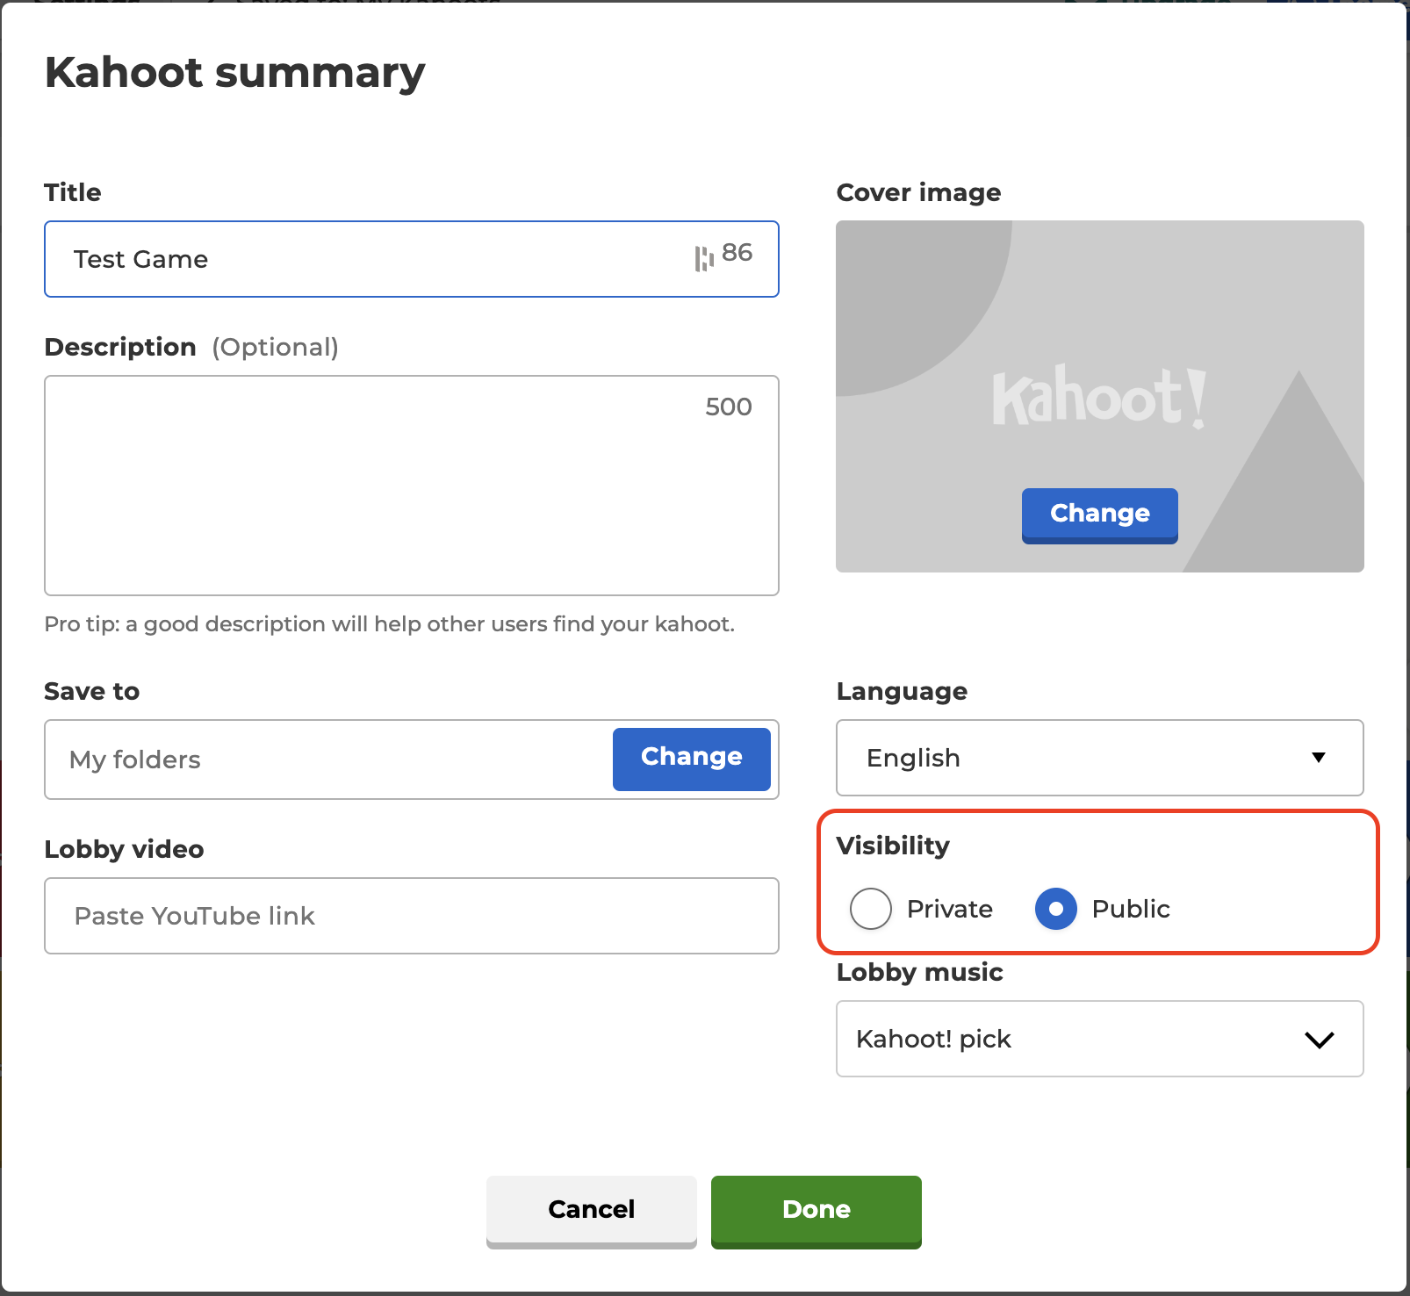This screenshot has height=1296, width=1410.
Task: Click the "Public" label text
Action: (x=1130, y=909)
